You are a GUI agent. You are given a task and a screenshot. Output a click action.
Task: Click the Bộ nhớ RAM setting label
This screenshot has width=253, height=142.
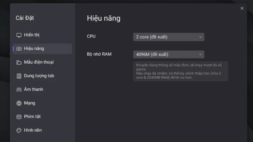99,54
